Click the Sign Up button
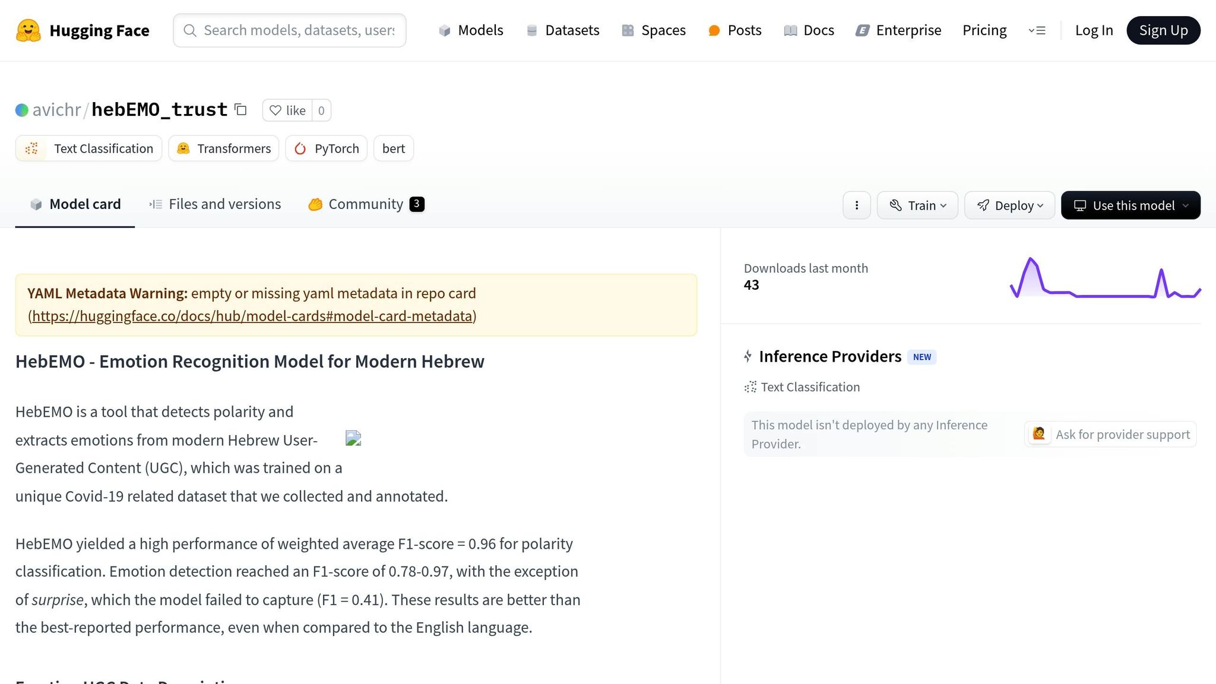Viewport: 1216px width, 684px height. [x=1163, y=30]
